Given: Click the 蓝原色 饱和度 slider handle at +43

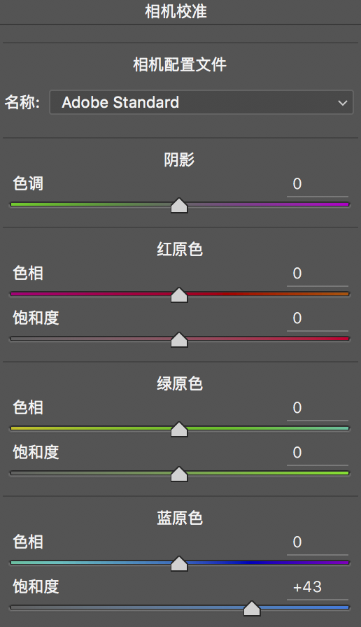Looking at the screenshot, I should point(252,609).
